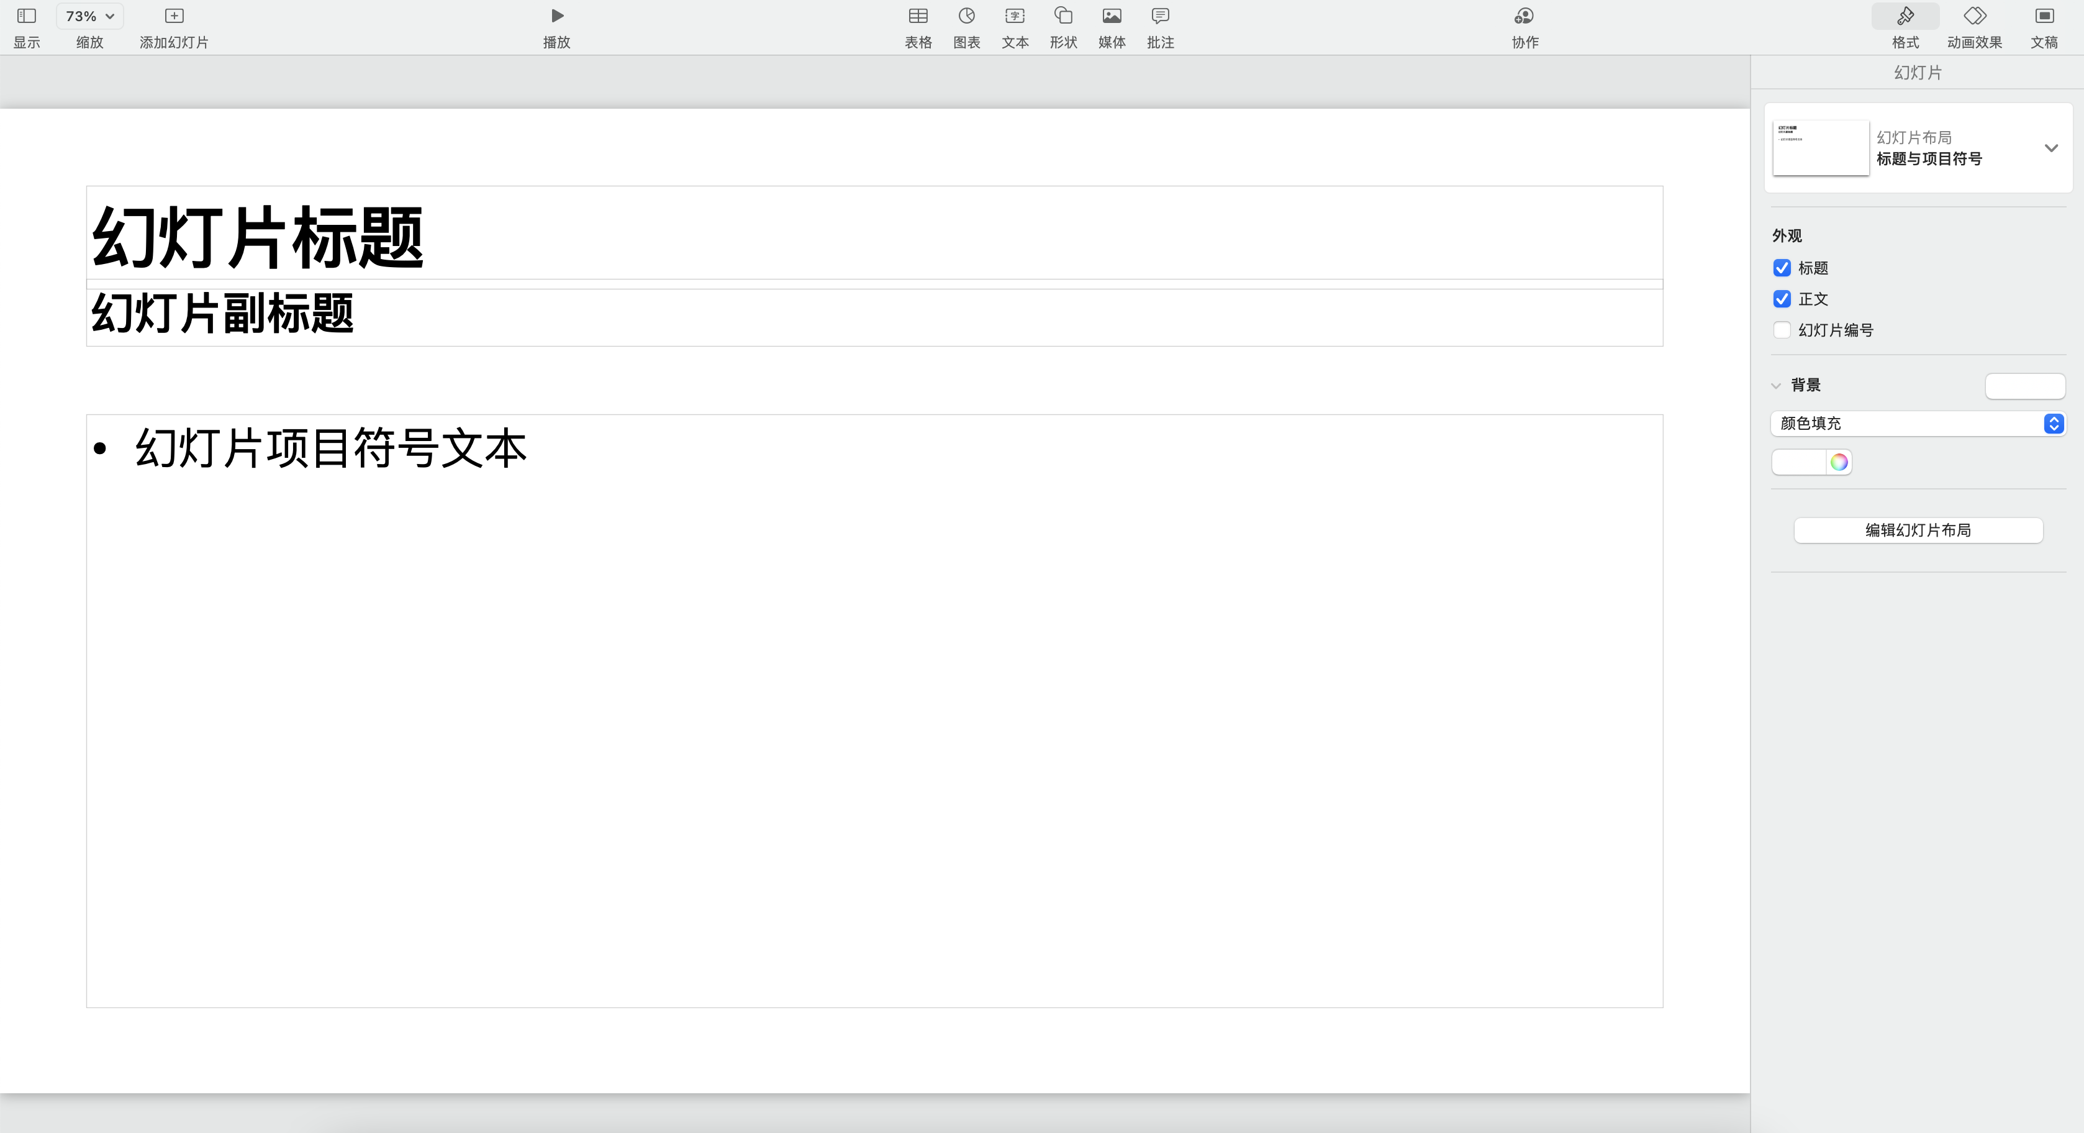
Task: Click the Add Slide (添加幻灯片) icon
Action: pos(174,16)
